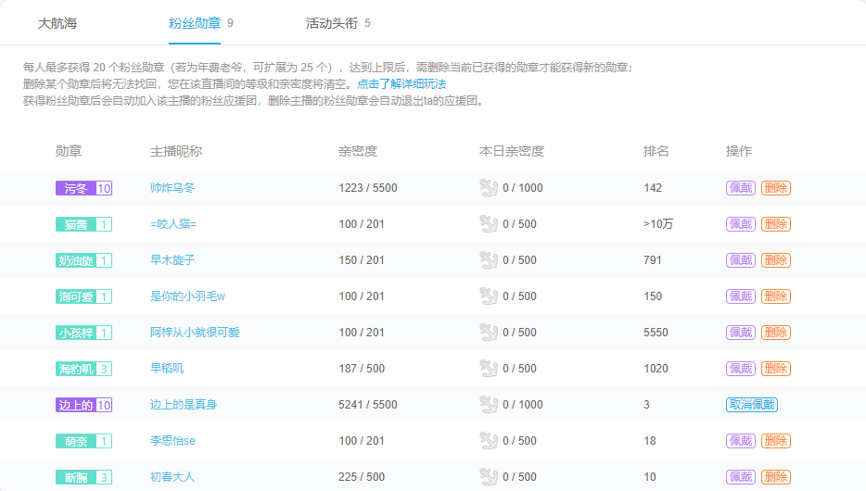Open streamer 早木旋子 link
Image resolution: width=866 pixels, height=491 pixels.
pyautogui.click(x=172, y=259)
